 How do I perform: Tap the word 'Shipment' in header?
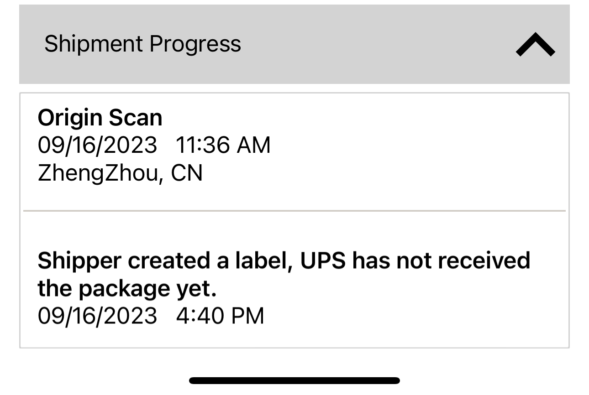coord(94,44)
